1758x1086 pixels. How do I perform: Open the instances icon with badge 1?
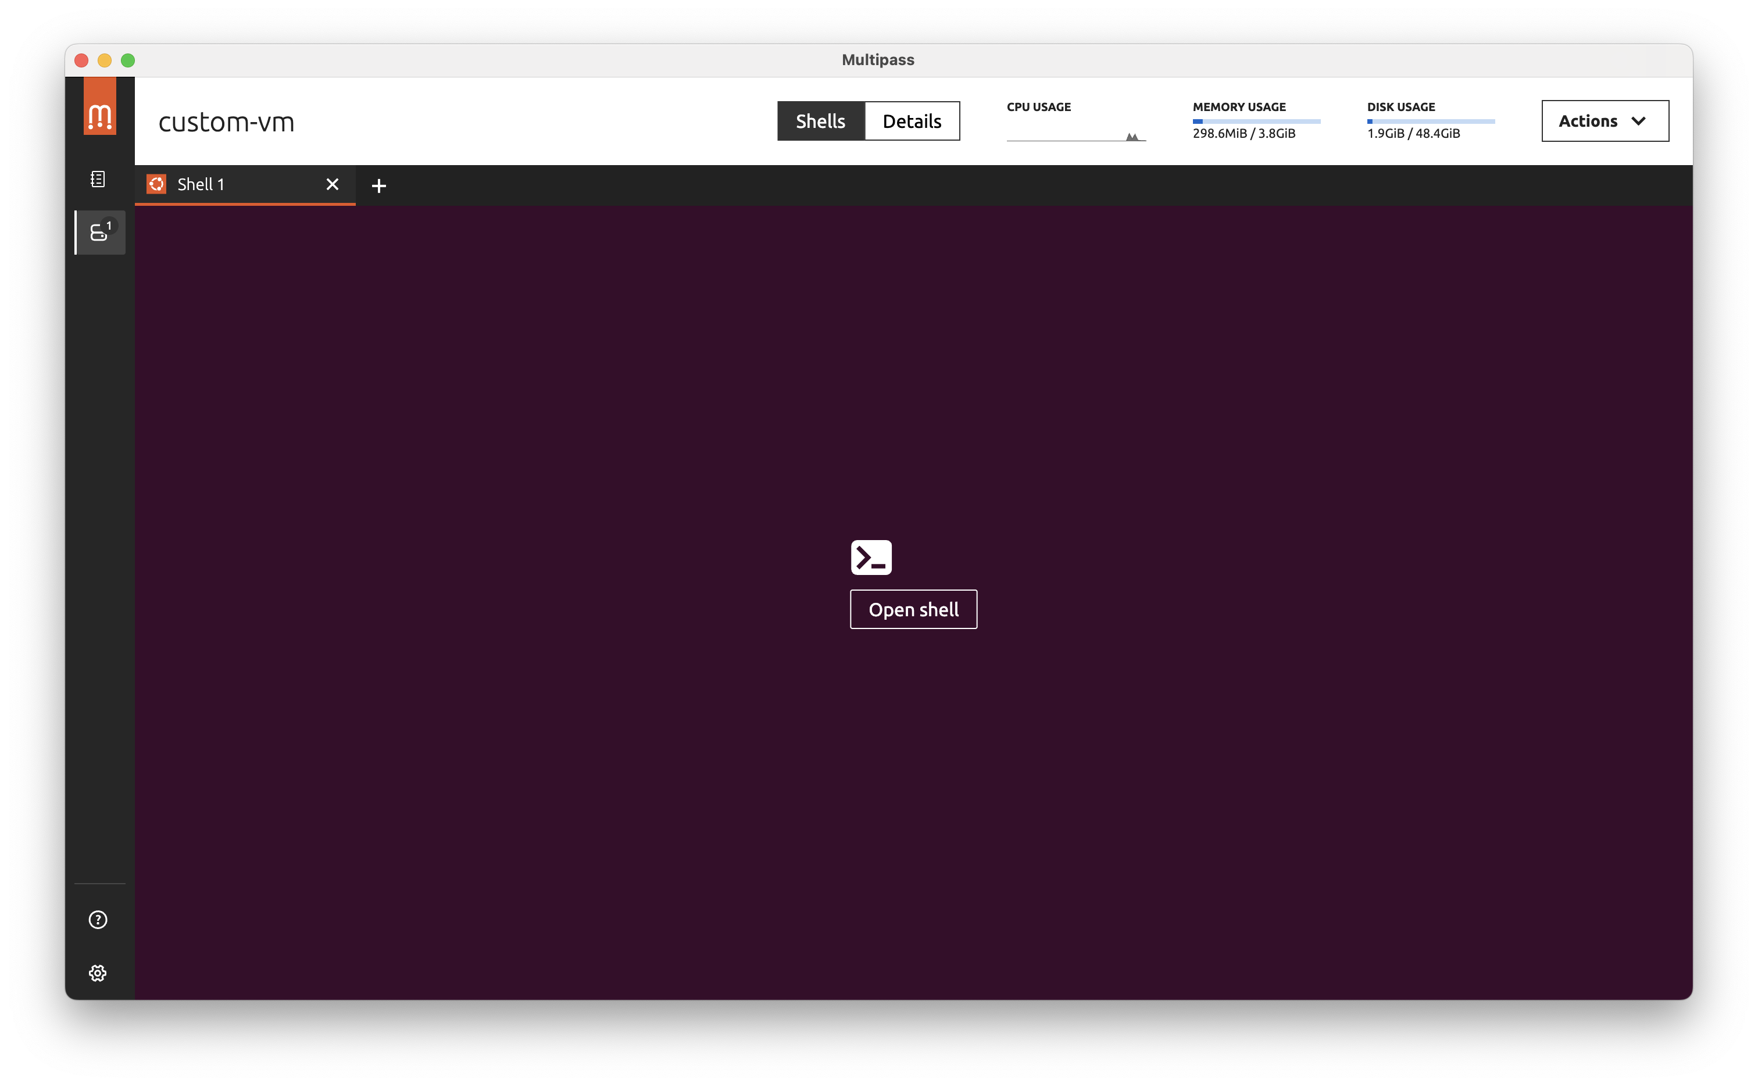tap(101, 232)
